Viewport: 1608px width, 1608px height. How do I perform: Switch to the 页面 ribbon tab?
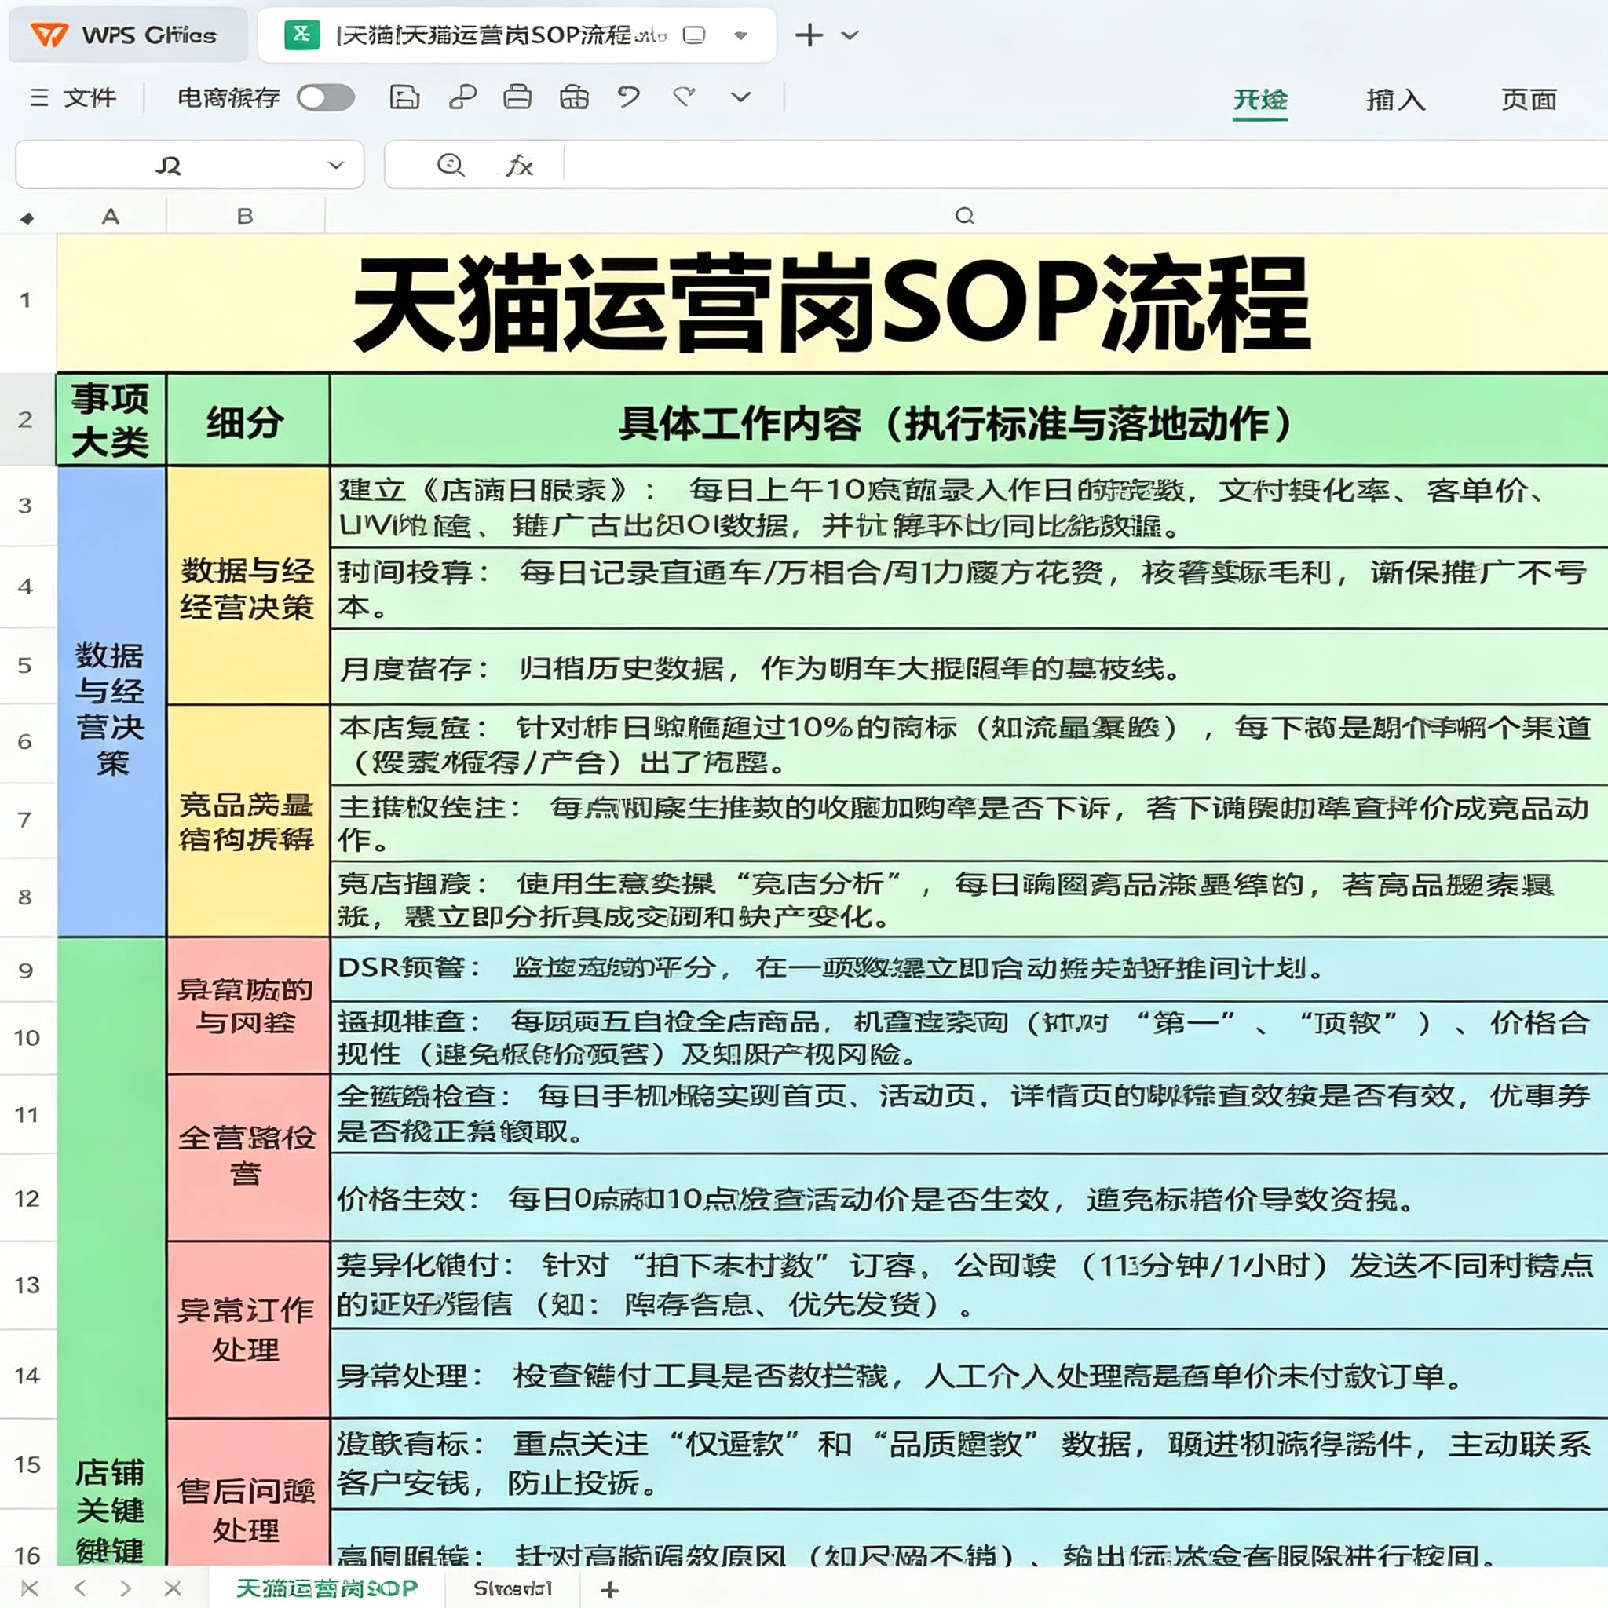click(x=1529, y=100)
